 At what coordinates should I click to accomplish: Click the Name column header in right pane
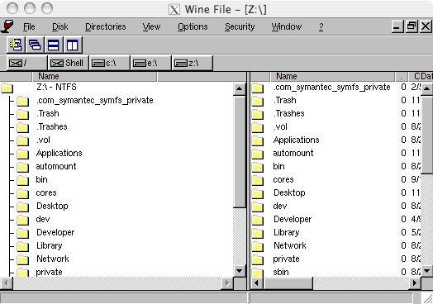pos(333,77)
